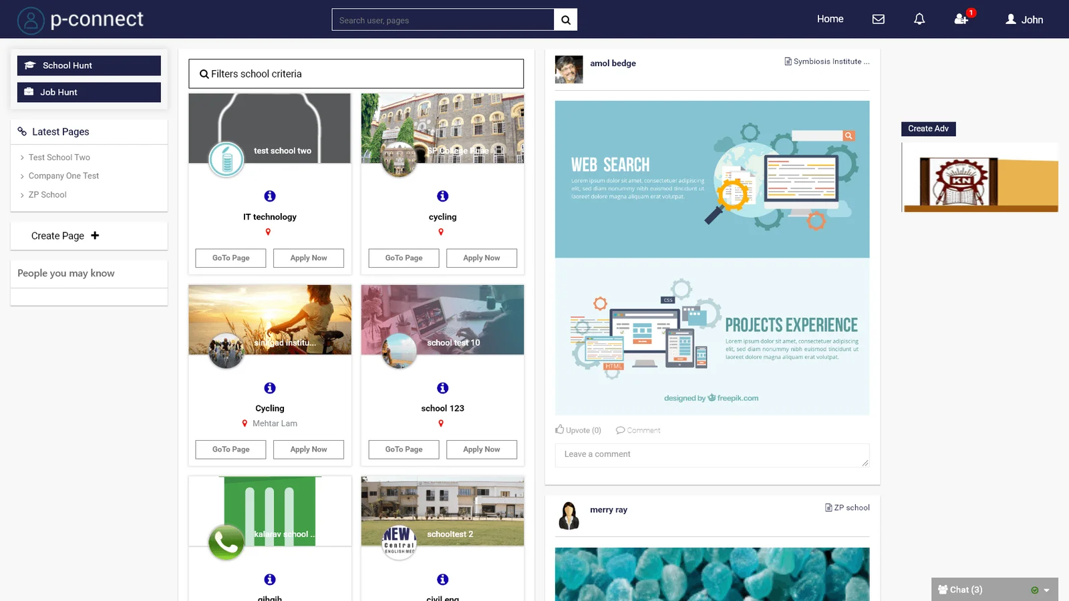Click Comment on amol bedge's post
The width and height of the screenshot is (1069, 601).
(638, 430)
